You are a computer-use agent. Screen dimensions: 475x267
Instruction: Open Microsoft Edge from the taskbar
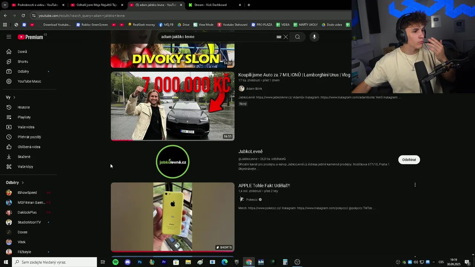pos(225,262)
